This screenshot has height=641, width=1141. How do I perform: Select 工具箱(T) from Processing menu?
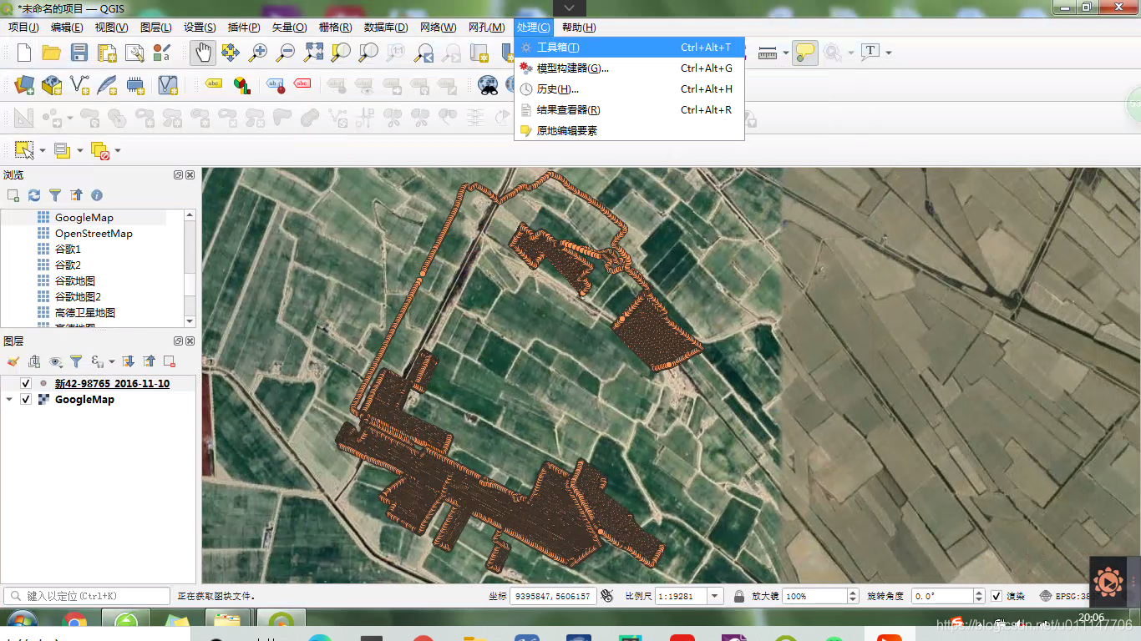[629, 48]
